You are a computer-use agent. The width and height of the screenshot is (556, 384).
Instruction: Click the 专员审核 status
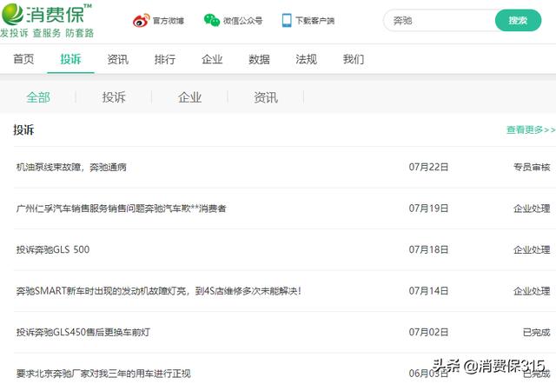(x=532, y=167)
